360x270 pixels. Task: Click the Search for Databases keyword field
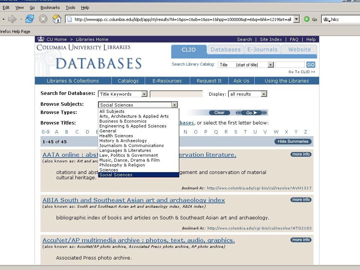[x=176, y=94]
